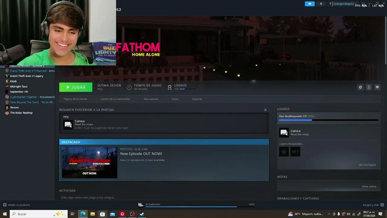387x218 pixels.
Task: Show hidden system tray icons
Action: pos(329,214)
